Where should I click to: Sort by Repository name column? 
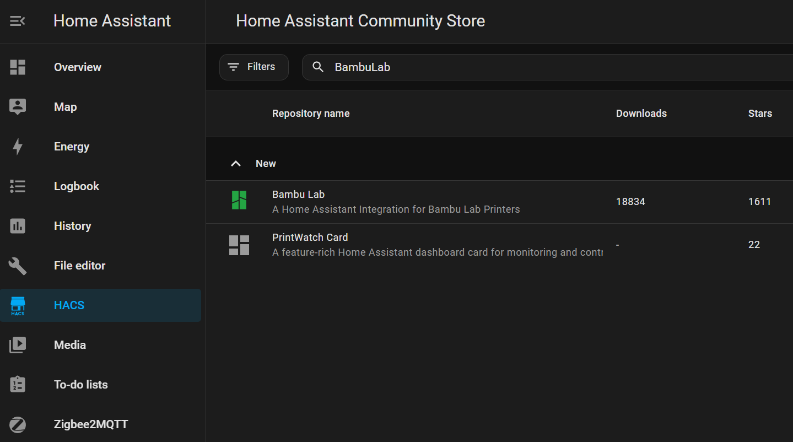coord(311,114)
